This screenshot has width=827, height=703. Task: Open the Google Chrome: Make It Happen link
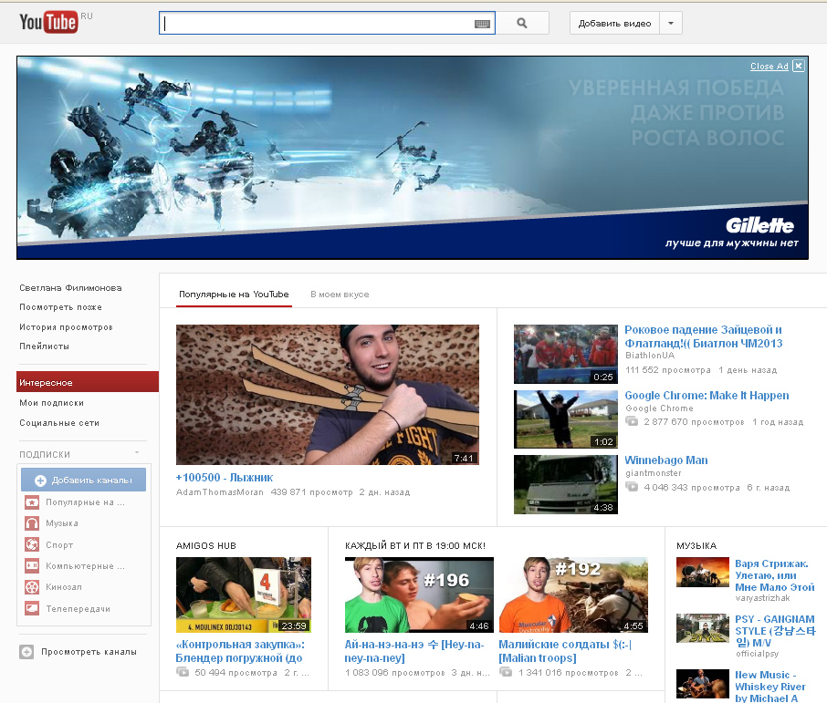pyautogui.click(x=707, y=396)
